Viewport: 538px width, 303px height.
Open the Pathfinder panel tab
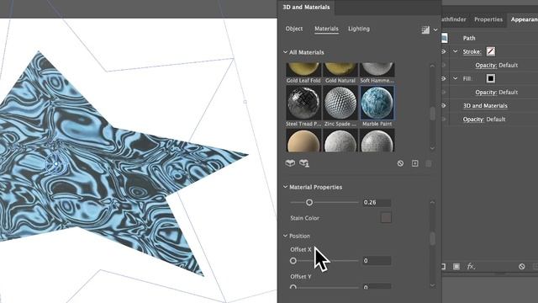(x=454, y=19)
